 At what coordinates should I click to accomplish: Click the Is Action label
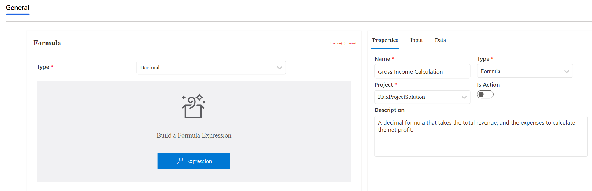(488, 85)
